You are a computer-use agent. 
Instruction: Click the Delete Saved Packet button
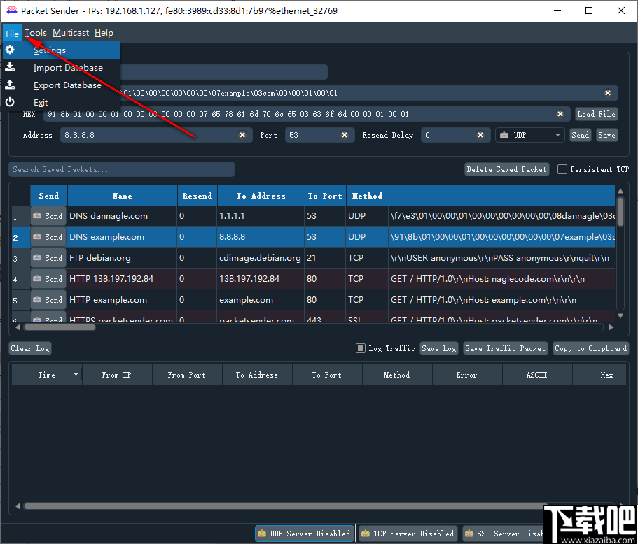click(506, 169)
